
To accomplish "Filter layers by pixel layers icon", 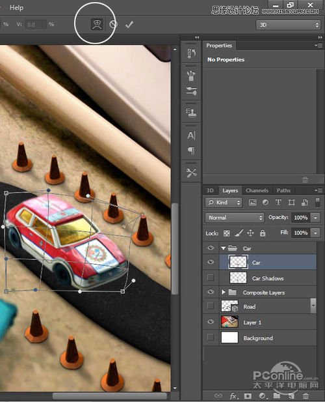I will tap(253, 203).
